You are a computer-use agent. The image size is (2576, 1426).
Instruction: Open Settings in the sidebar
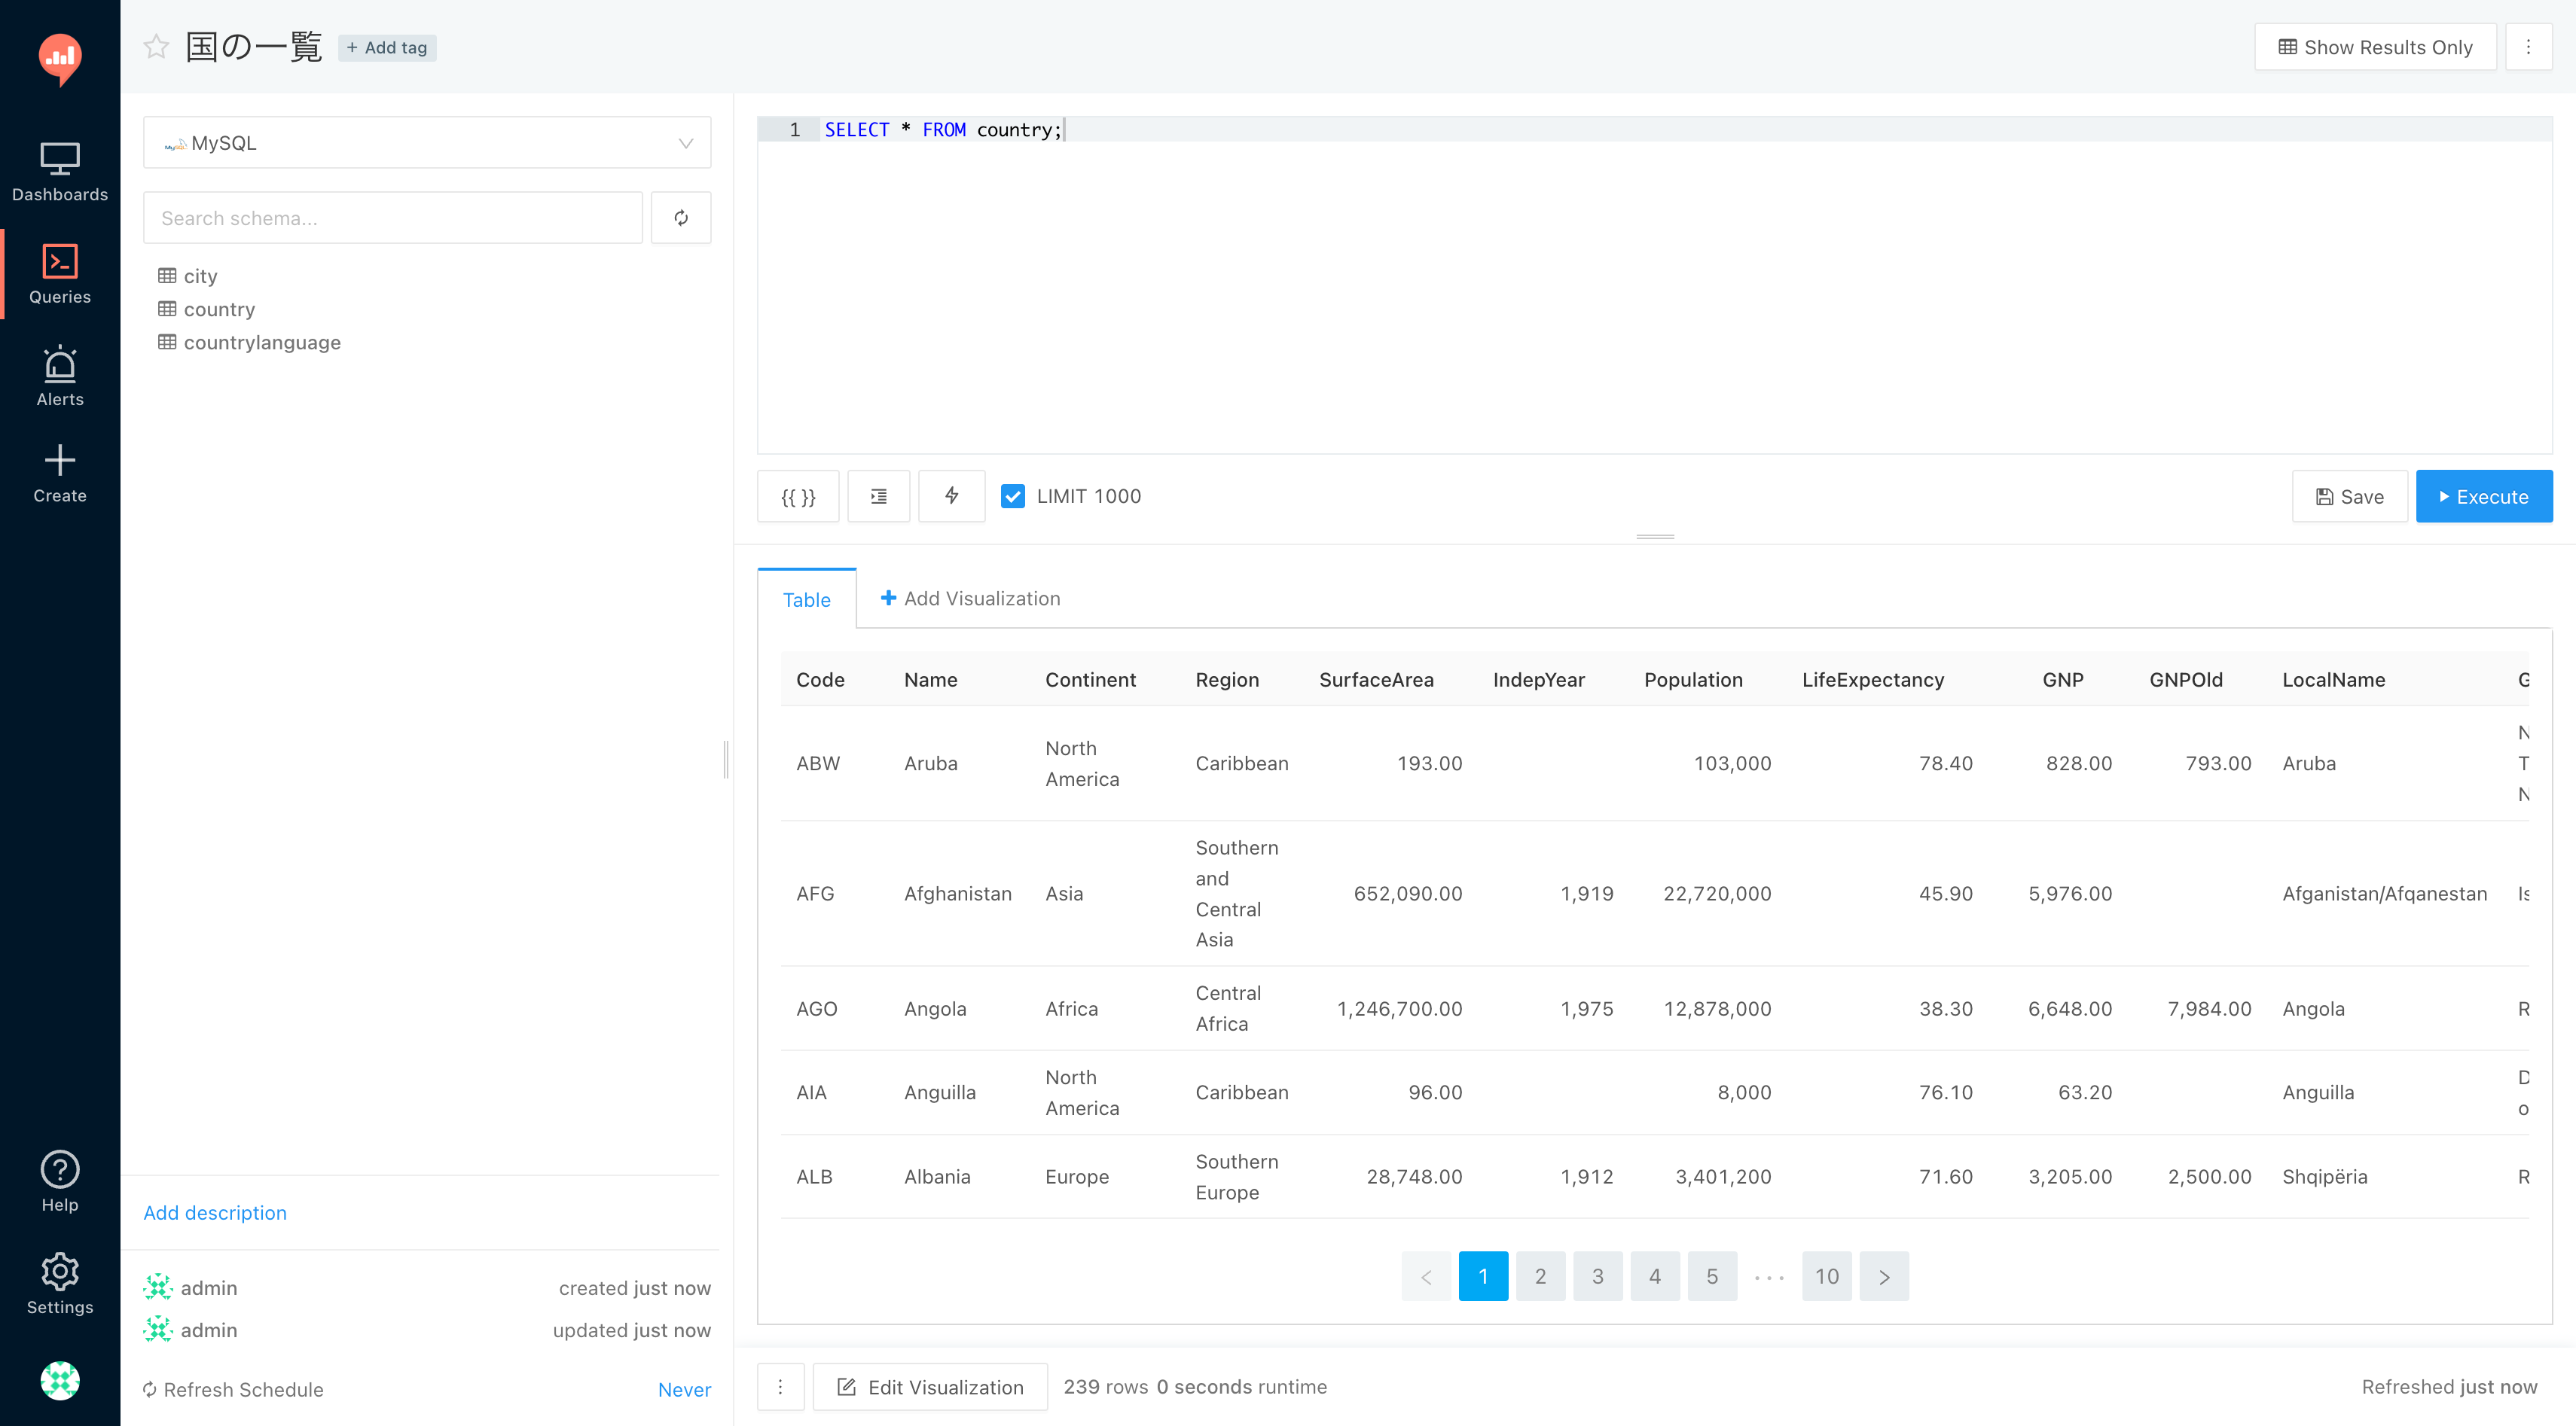[60, 1284]
